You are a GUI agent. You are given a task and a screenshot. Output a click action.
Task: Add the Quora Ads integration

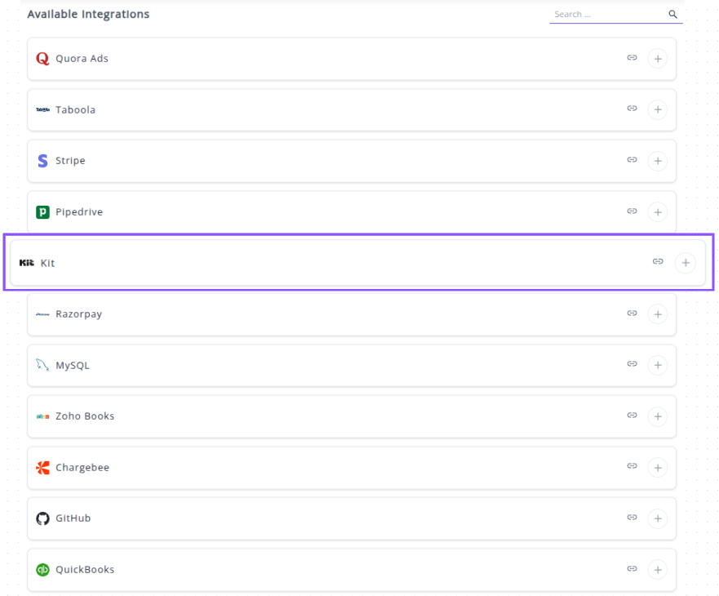[657, 59]
